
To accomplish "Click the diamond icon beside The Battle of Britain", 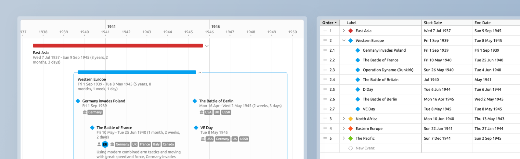I will click(358, 79).
